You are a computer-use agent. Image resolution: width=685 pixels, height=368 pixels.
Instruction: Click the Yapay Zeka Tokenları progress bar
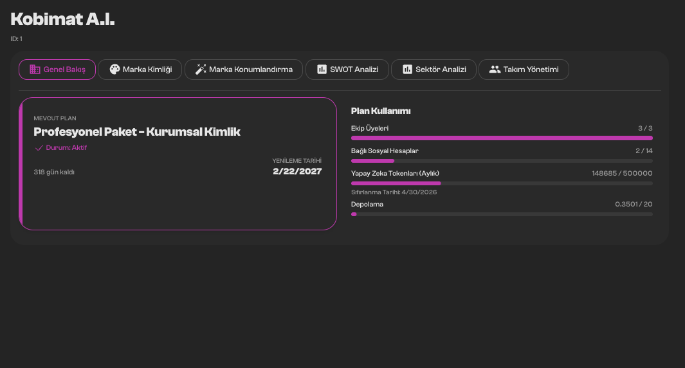coord(502,183)
